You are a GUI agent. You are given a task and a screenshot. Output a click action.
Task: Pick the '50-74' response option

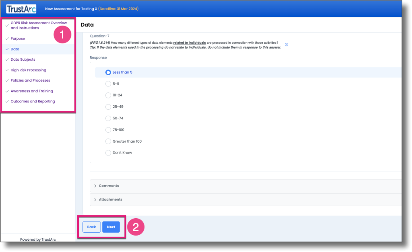click(x=108, y=118)
